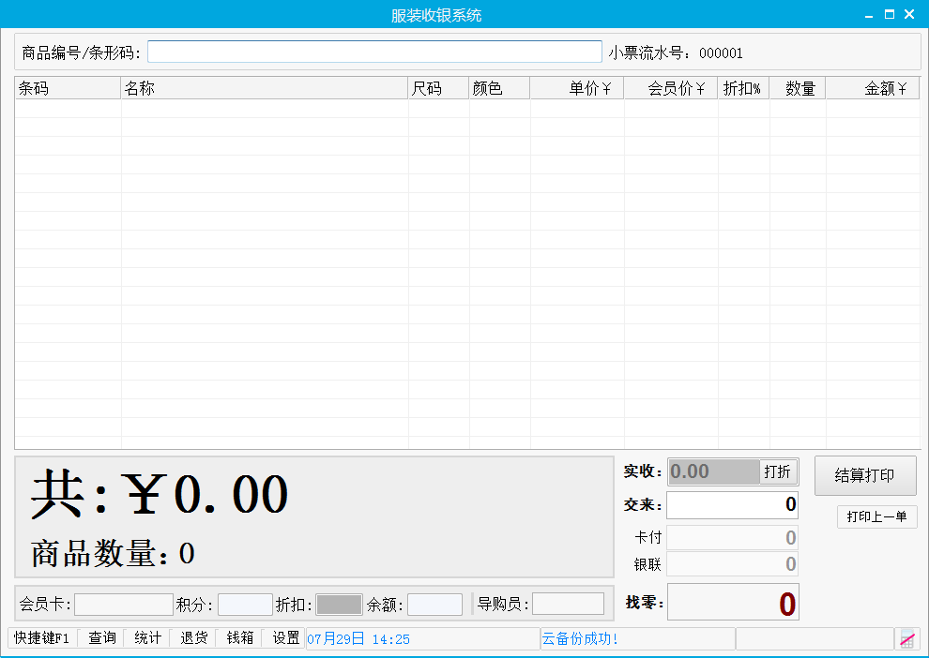Open 设置 settings
The height and width of the screenshot is (658, 929).
click(286, 638)
